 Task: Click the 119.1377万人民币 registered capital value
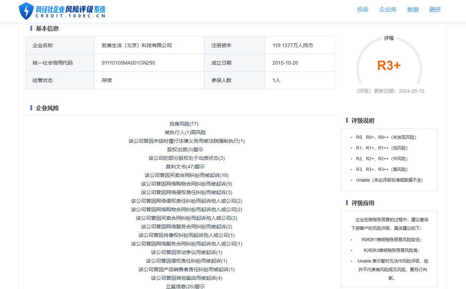292,45
